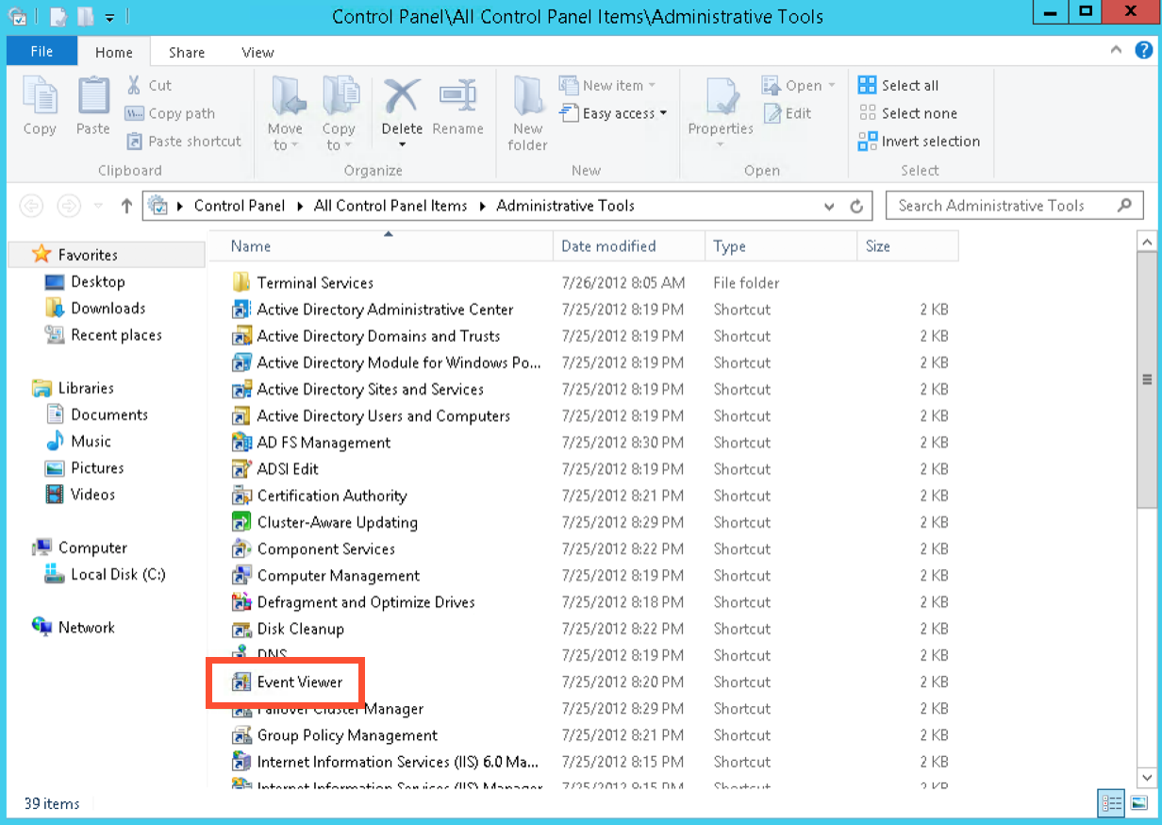Switch to the Share tab
The image size is (1162, 825).
pyautogui.click(x=187, y=53)
